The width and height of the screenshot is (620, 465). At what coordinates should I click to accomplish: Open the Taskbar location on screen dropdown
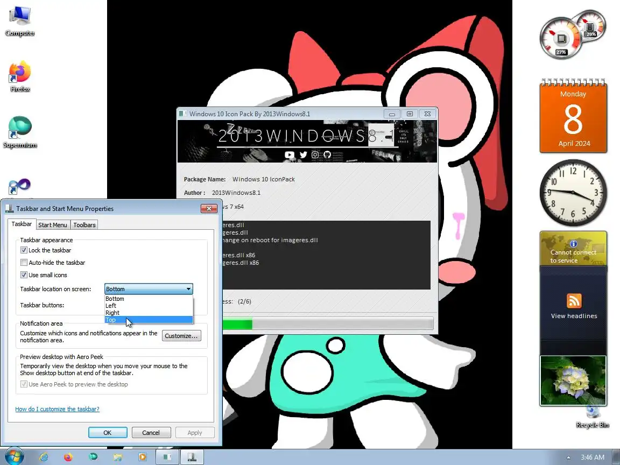(149, 289)
